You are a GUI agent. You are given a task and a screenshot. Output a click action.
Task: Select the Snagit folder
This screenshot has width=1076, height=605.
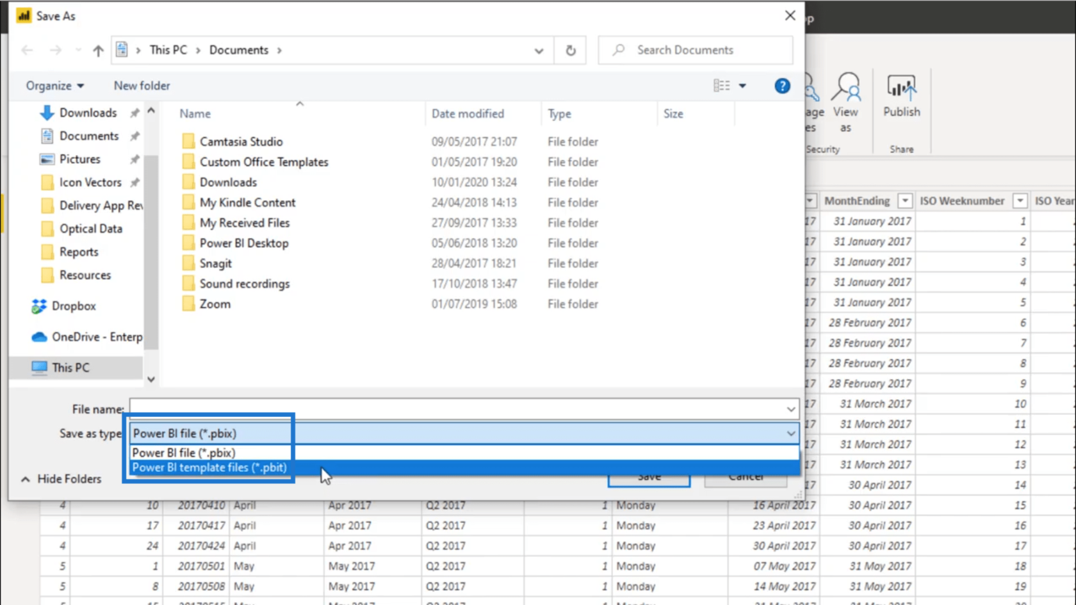coord(215,263)
